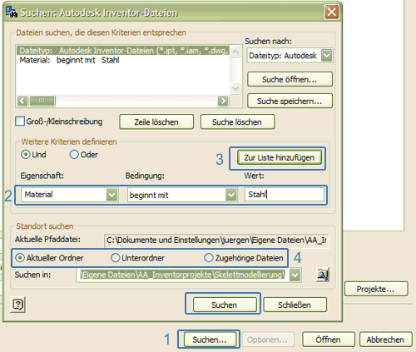Toggle Groß-/Kleinschreibung checkbox

(x=20, y=121)
